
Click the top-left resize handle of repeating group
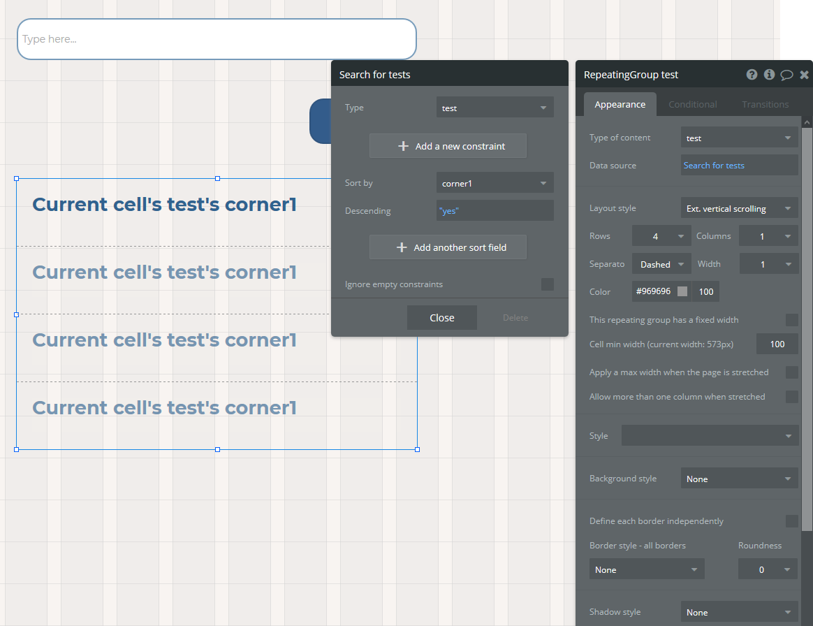(17, 178)
